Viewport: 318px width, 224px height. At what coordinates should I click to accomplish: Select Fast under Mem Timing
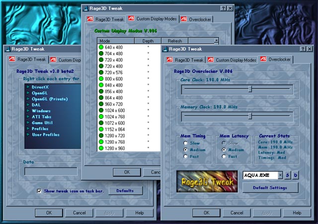tap(185, 157)
